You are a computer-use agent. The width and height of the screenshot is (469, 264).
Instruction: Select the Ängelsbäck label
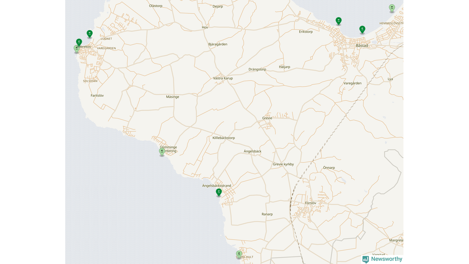coord(252,151)
